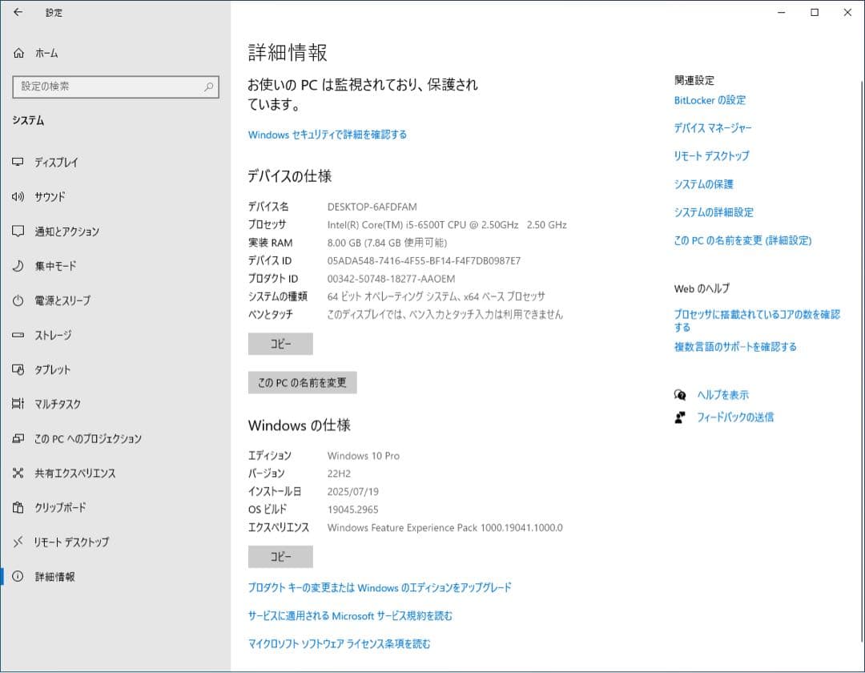
Task: Open 共有エクスペリエンス settings
Action: 16,473
